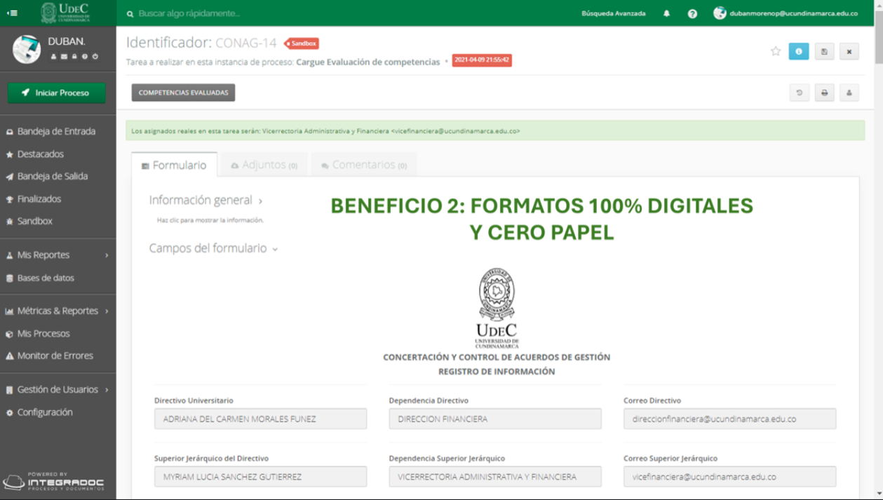Click the process history icon
Image resolution: width=883 pixels, height=500 pixels.
point(799,93)
